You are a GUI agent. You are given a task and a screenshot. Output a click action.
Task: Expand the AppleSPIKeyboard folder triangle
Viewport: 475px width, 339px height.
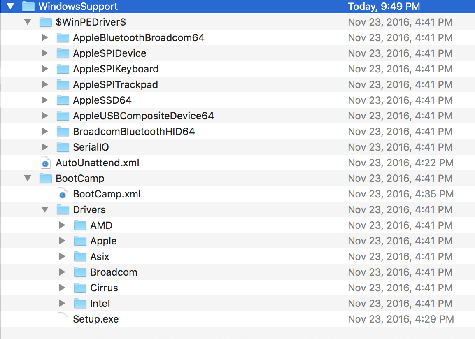coord(45,69)
